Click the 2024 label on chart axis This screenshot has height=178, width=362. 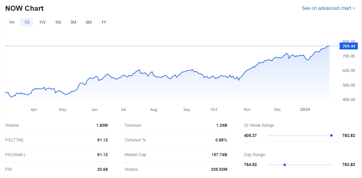coord(305,109)
